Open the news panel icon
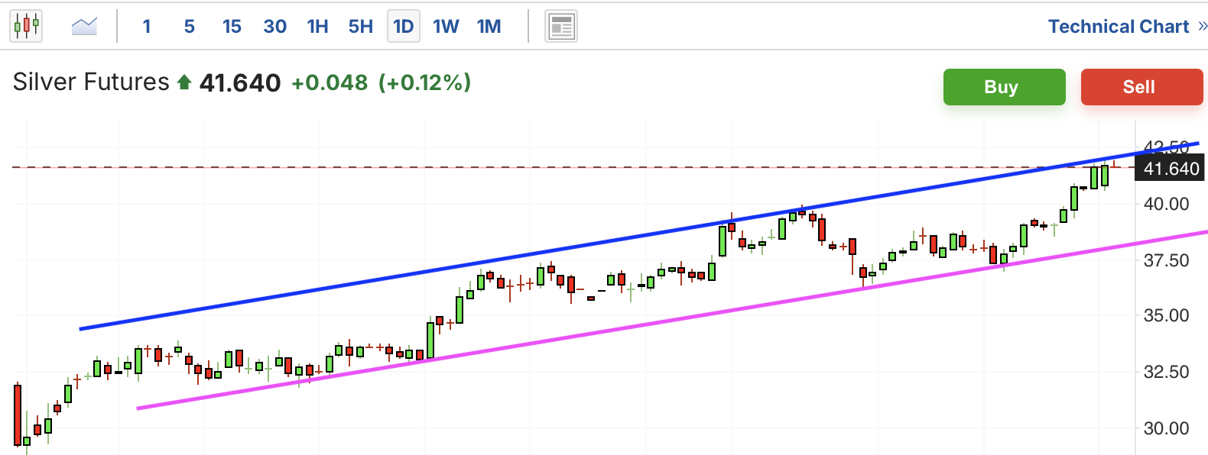 pyautogui.click(x=561, y=27)
